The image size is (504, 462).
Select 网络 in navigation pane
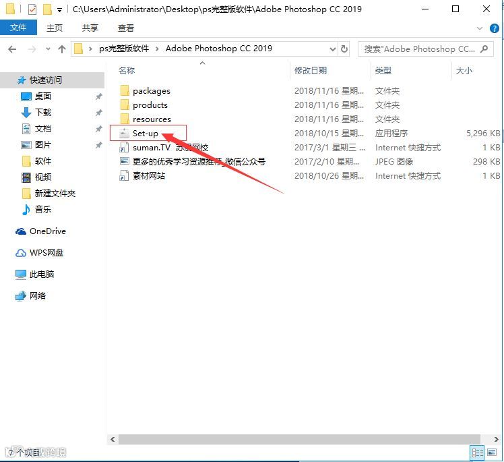[x=38, y=295]
